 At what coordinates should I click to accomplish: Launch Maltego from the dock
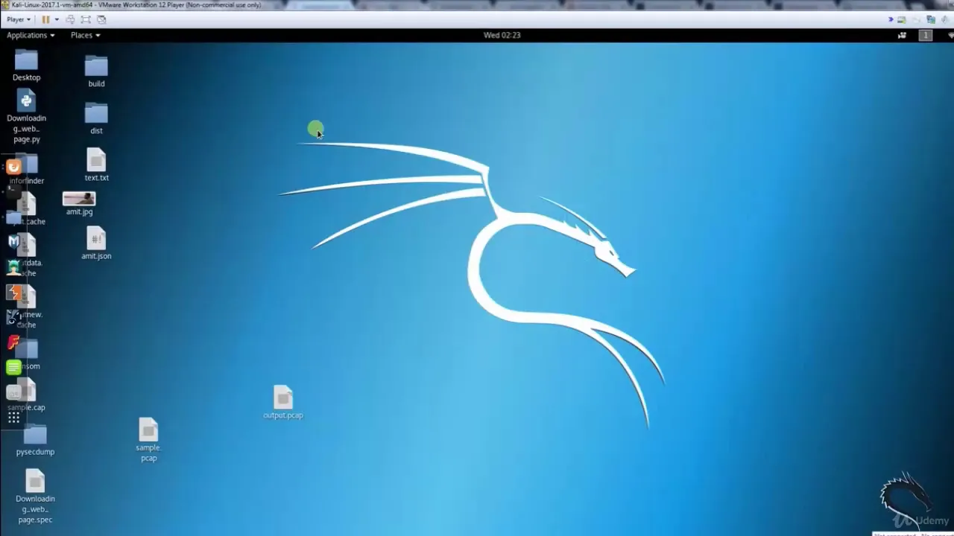click(13, 317)
